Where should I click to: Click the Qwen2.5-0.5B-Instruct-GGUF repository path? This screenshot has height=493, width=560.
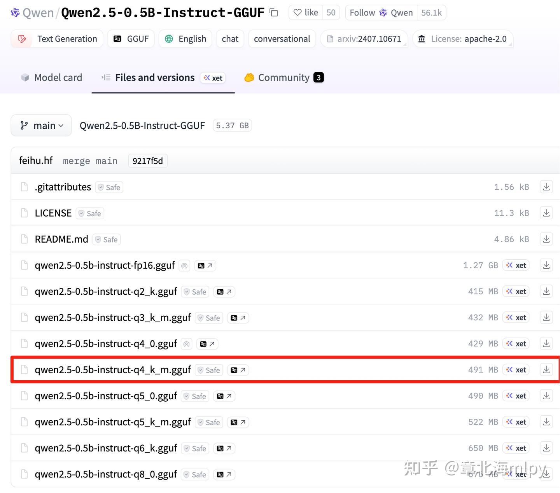pyautogui.click(x=142, y=126)
